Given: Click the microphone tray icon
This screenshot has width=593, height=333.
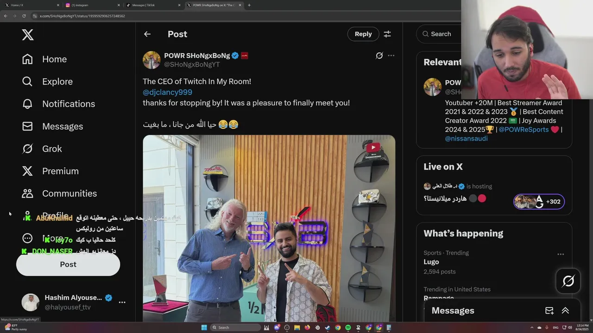Looking at the screenshot, I should (547, 327).
